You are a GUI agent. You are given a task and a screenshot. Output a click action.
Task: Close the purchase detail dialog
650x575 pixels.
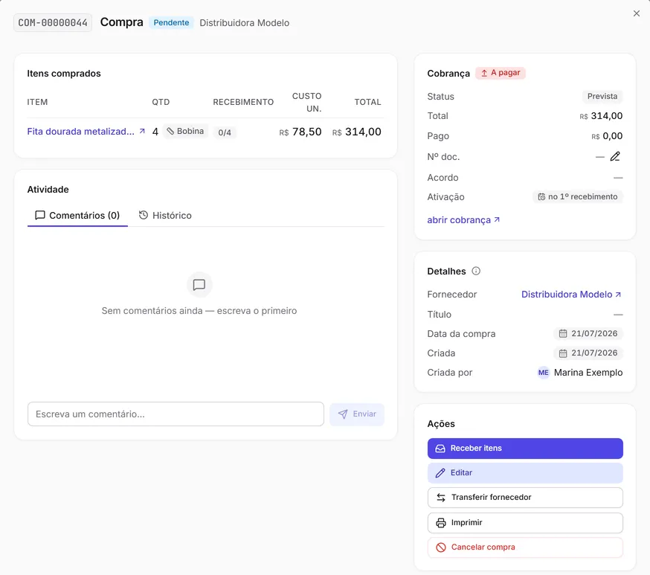pos(637,13)
